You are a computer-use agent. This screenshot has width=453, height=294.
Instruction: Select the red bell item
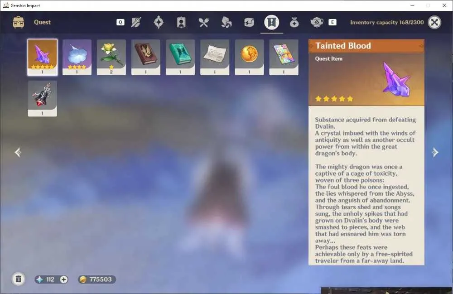pos(43,98)
